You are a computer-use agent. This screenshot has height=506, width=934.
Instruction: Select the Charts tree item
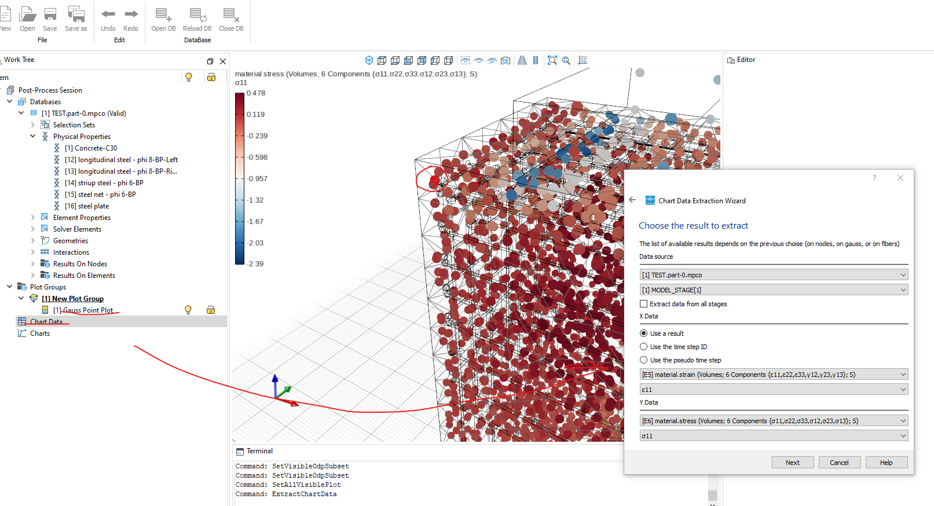click(40, 333)
